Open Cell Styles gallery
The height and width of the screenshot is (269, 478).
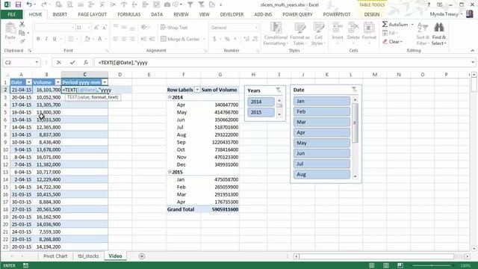(x=318, y=34)
